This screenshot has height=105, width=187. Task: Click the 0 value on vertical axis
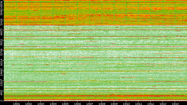(x=2, y=101)
